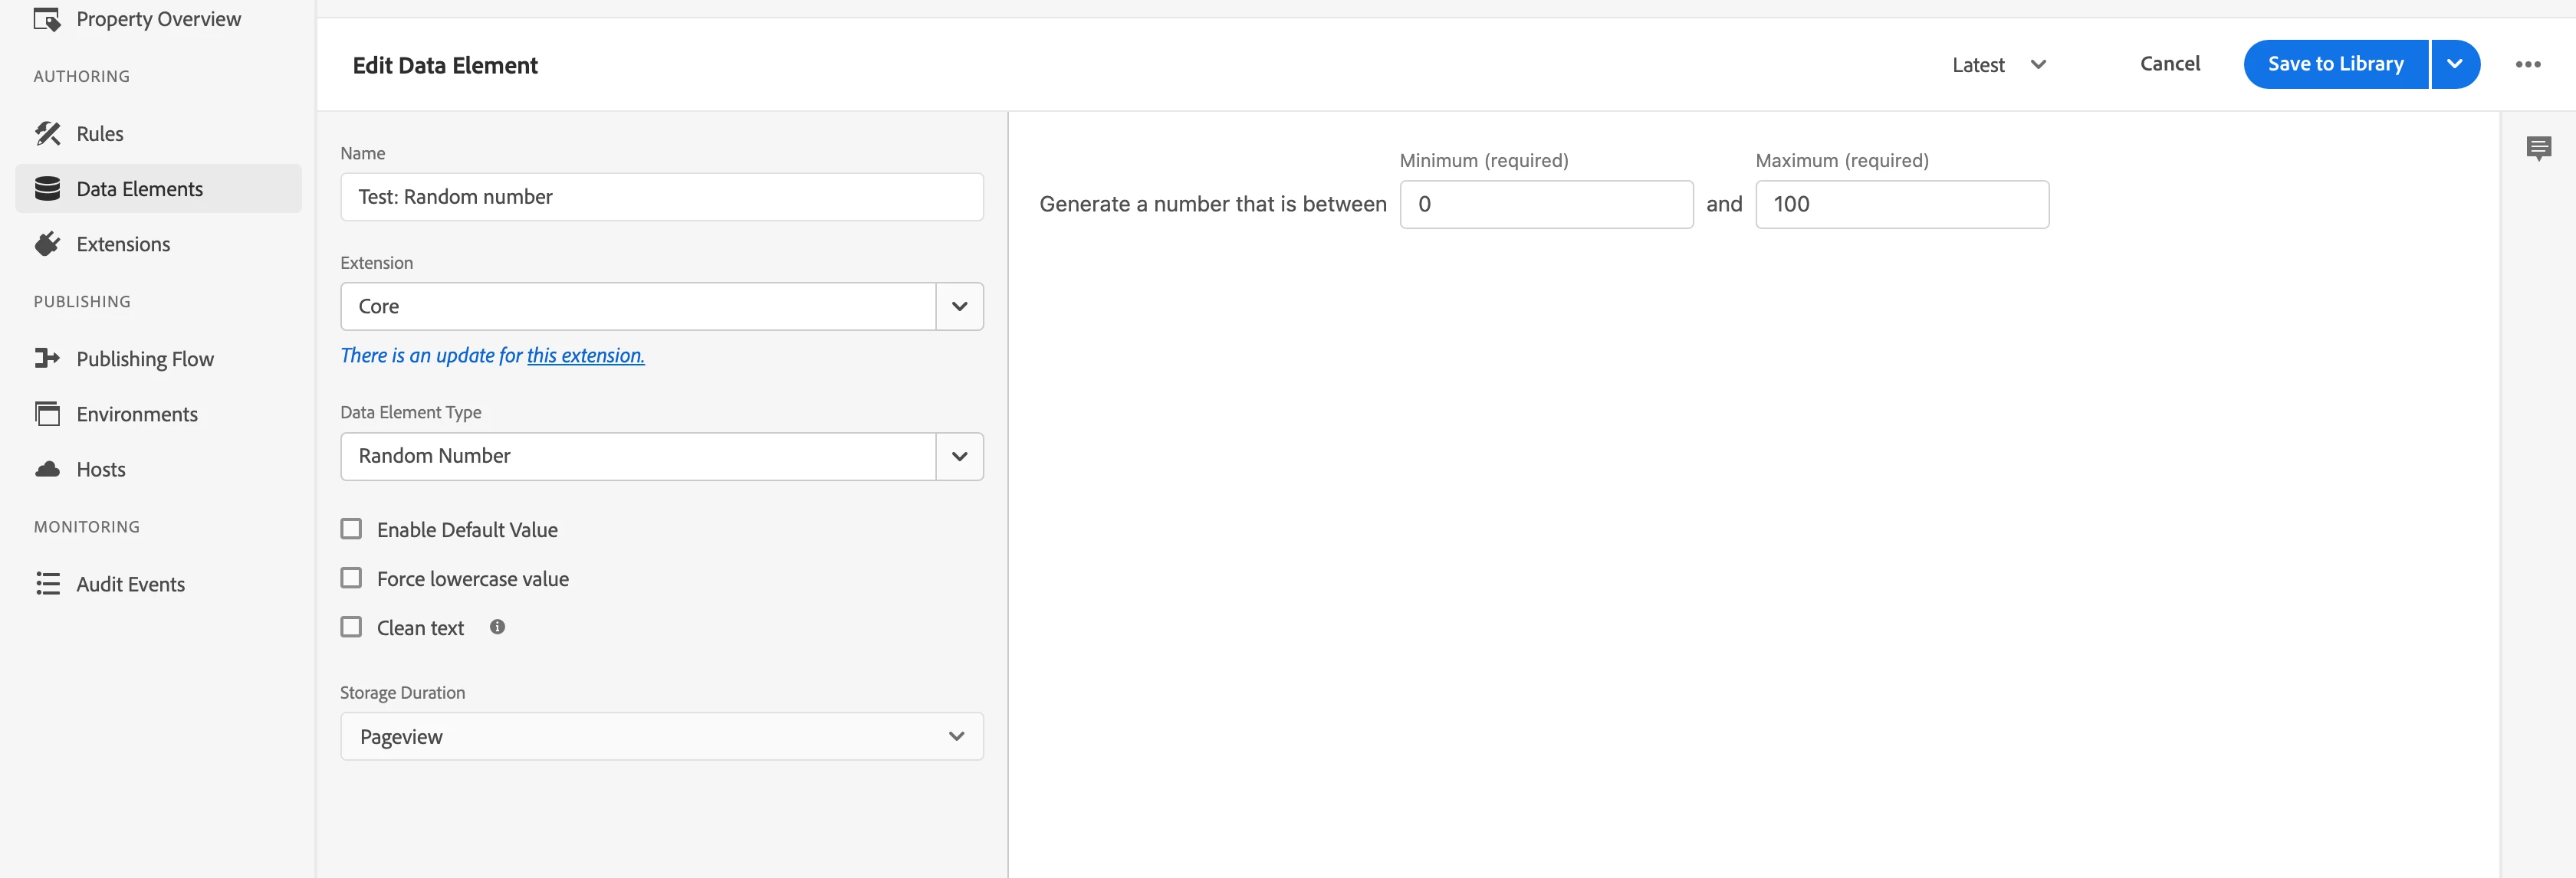Expand the Extension Core dropdown
The height and width of the screenshot is (878, 2576).
[x=959, y=306]
